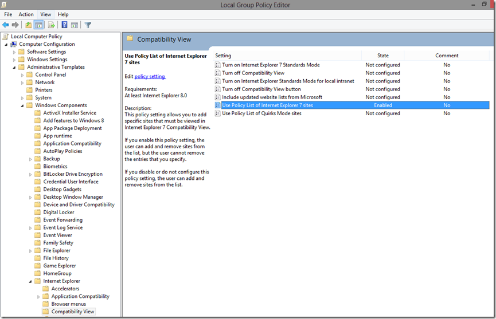Image resolution: width=496 pixels, height=319 pixels.
Task: Click the Filter funnel toolbar icon
Action: (88, 25)
